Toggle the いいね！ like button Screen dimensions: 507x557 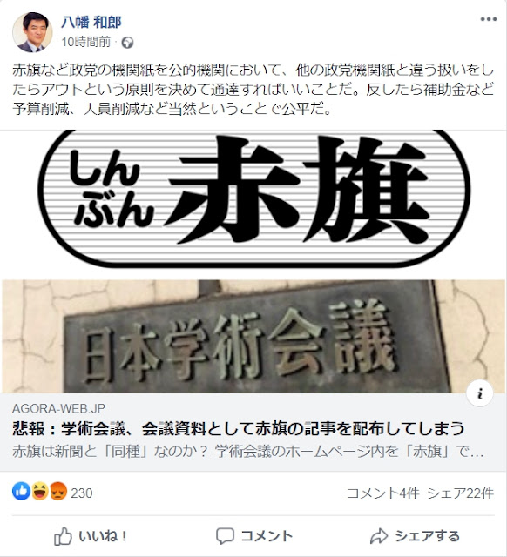pos(91,536)
